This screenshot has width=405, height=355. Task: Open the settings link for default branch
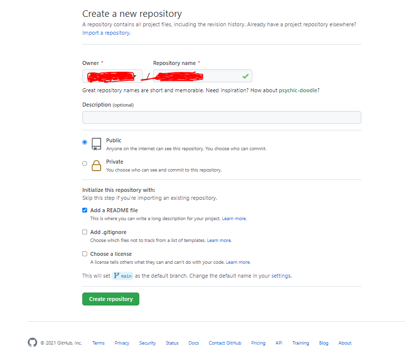pyautogui.click(x=281, y=276)
